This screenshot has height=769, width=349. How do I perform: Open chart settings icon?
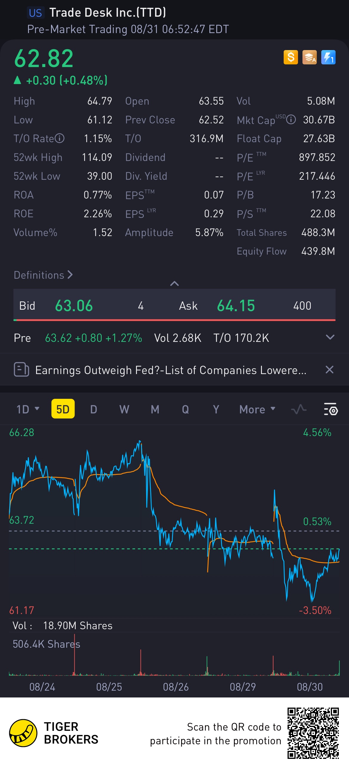click(331, 409)
